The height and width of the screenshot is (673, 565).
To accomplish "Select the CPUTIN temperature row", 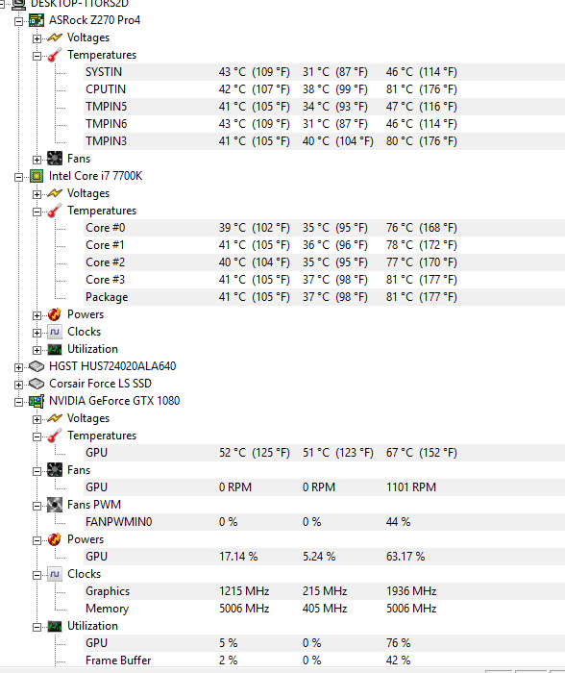I will [325, 89].
